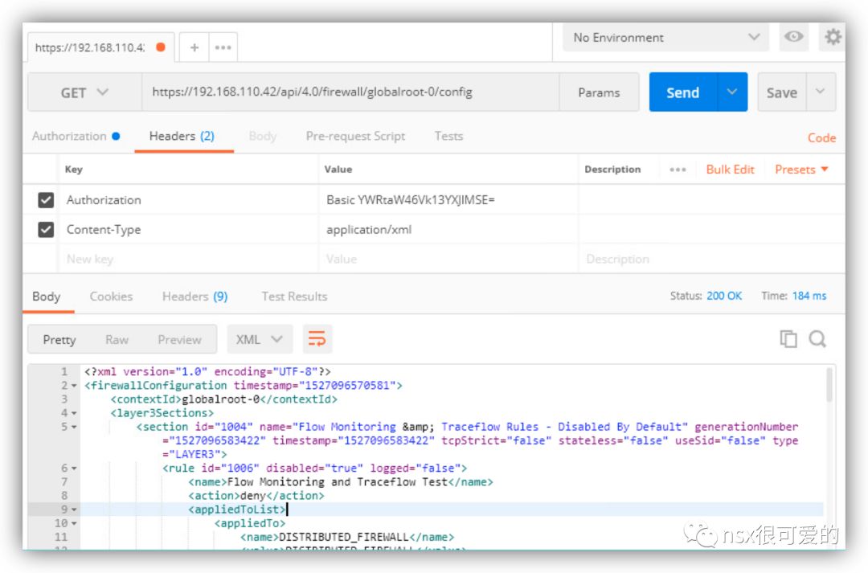Collapse appliedToList node on line 9
Screen dimensions: 868x573
click(74, 510)
